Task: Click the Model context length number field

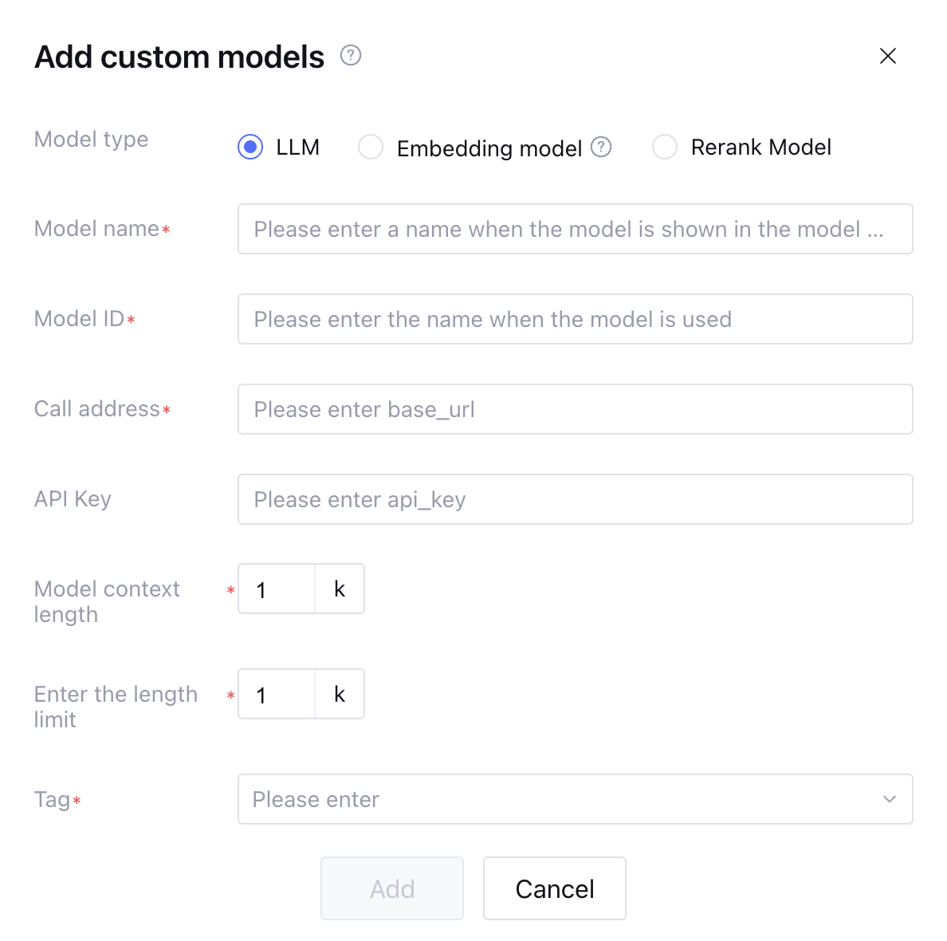Action: pyautogui.click(x=277, y=589)
